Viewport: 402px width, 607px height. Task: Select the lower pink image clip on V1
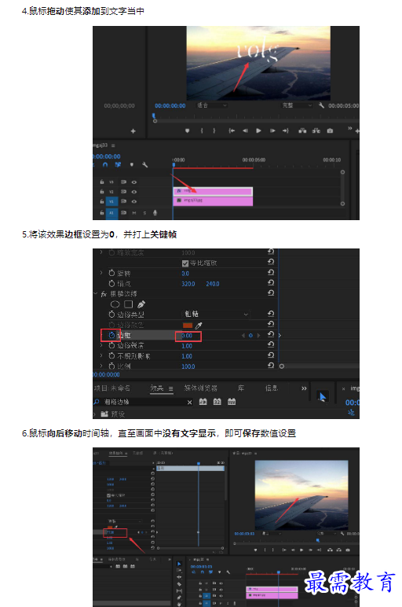(213, 200)
